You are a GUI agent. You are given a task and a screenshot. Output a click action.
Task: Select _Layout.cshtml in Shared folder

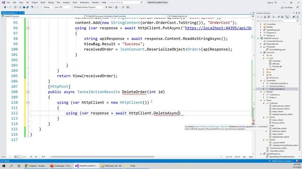pos(278,143)
